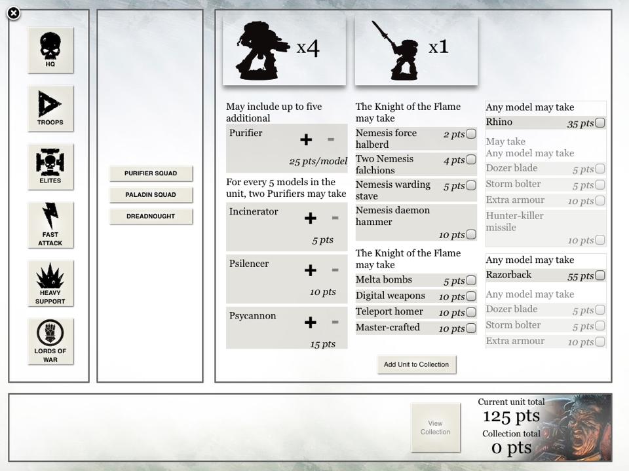Open the HQ skull category
This screenshot has height=471, width=629.
pyautogui.click(x=50, y=50)
